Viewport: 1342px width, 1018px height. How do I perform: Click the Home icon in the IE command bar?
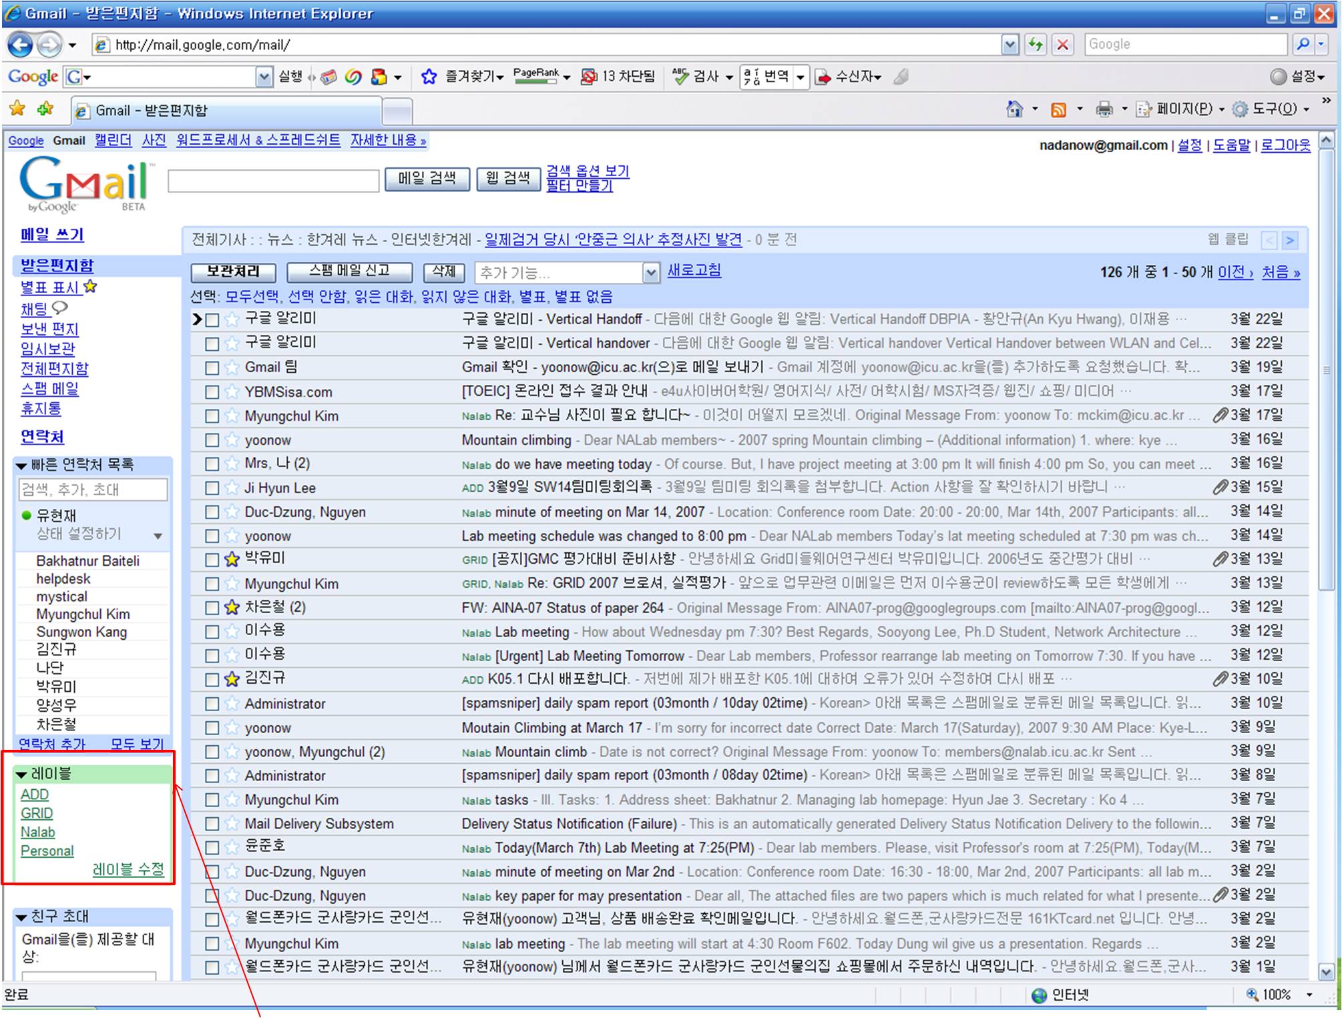click(x=1014, y=109)
